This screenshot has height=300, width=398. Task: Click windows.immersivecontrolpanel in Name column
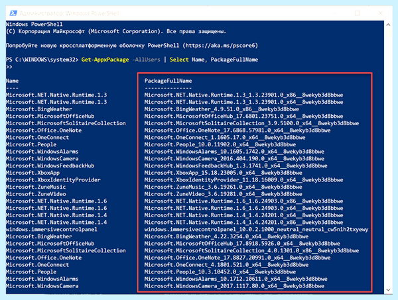click(52, 230)
